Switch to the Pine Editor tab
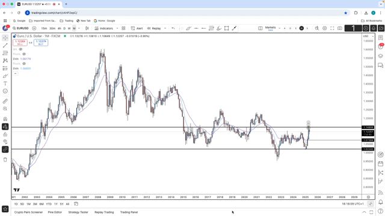This screenshot has width=385, height=216. [x=55, y=212]
